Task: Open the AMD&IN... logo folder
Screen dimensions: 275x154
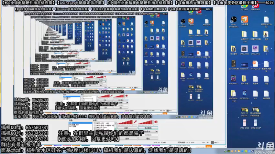Action: [233, 95]
